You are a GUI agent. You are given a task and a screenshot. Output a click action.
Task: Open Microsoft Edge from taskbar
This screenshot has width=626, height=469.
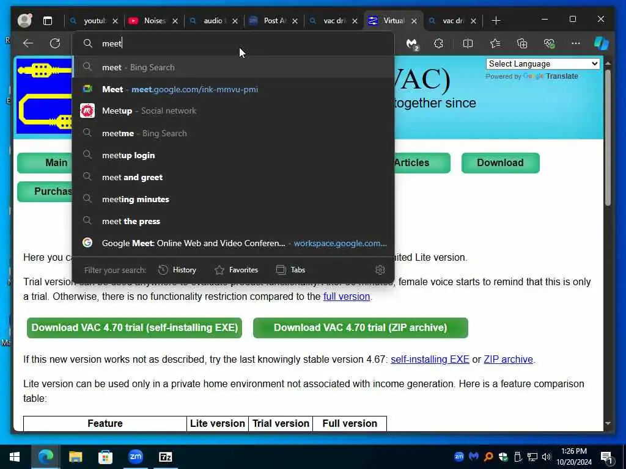(x=45, y=457)
